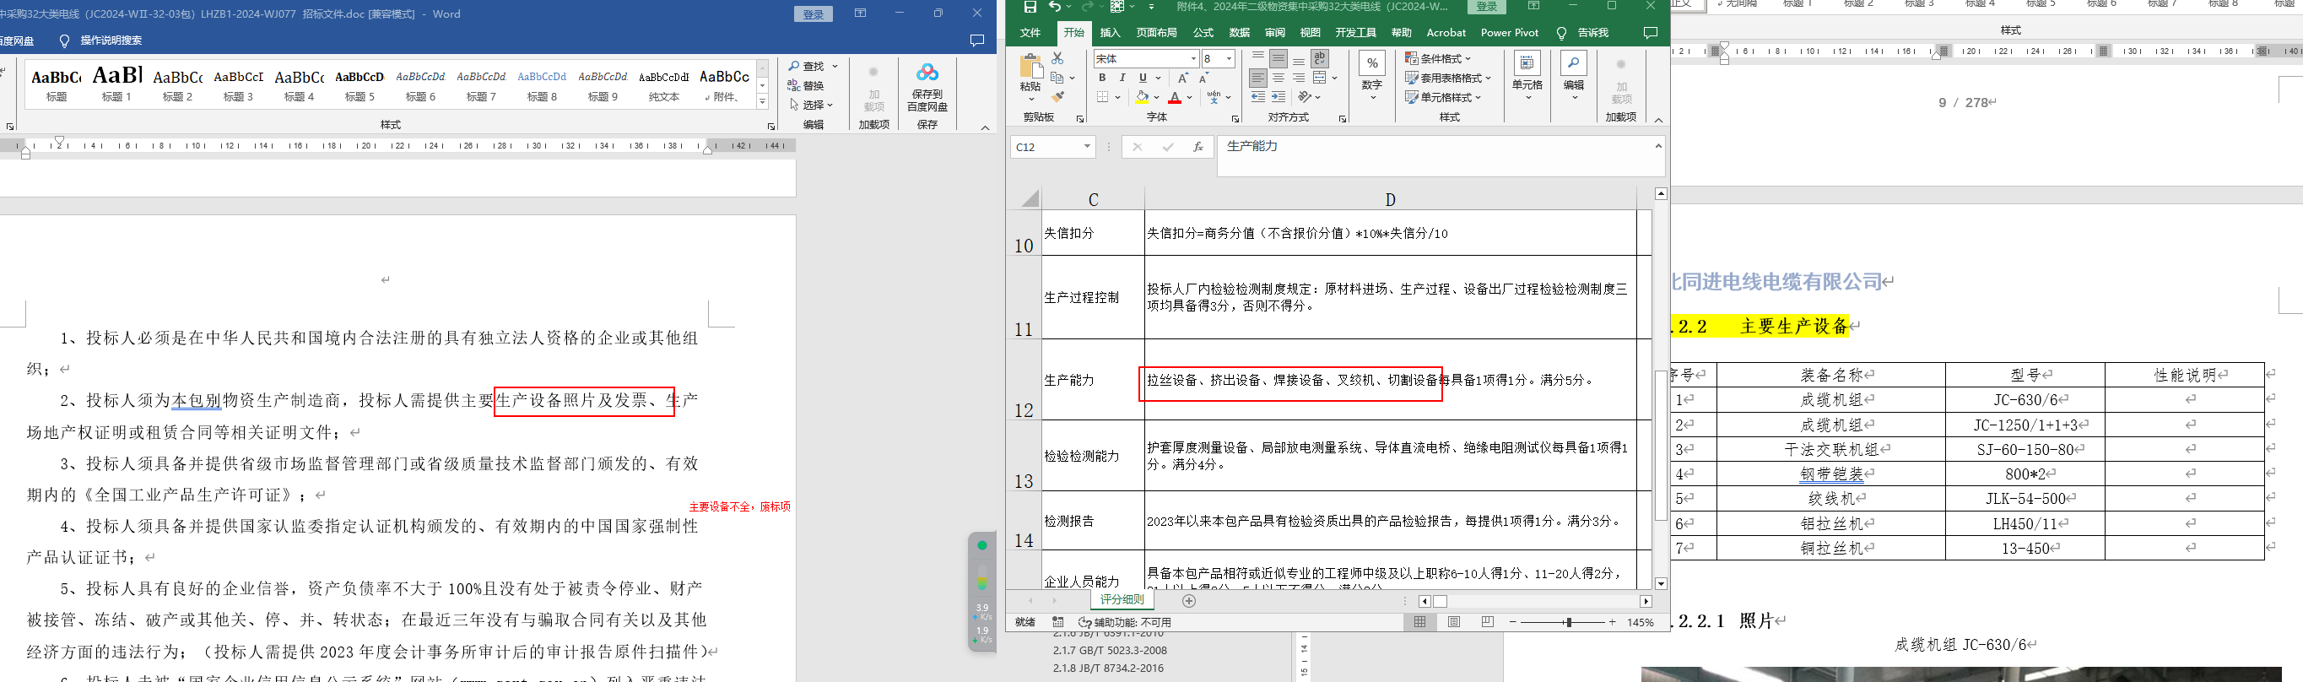
Task: Open Excel's Tell Me lightbulb search
Action: click(1561, 33)
